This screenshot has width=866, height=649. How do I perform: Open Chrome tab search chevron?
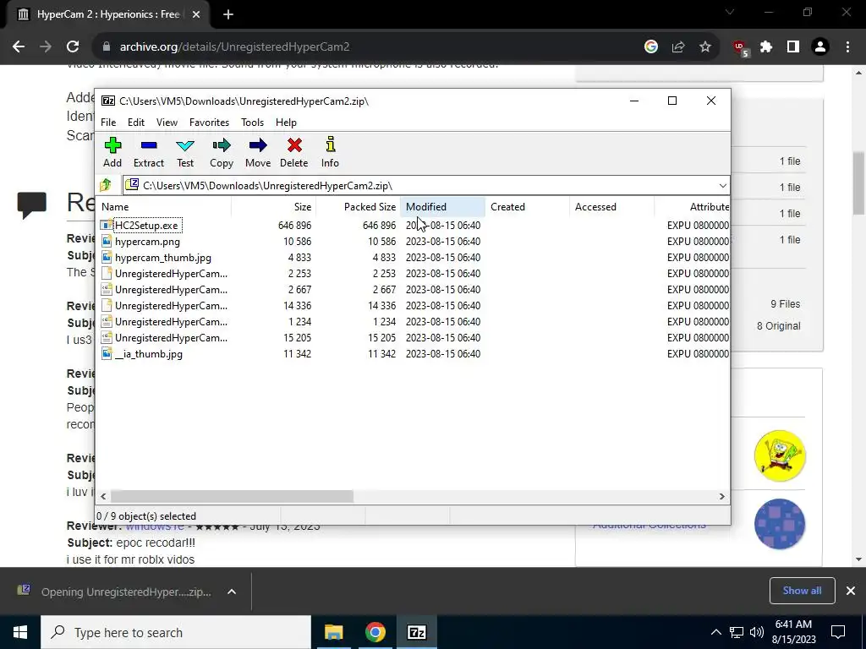coord(730,12)
